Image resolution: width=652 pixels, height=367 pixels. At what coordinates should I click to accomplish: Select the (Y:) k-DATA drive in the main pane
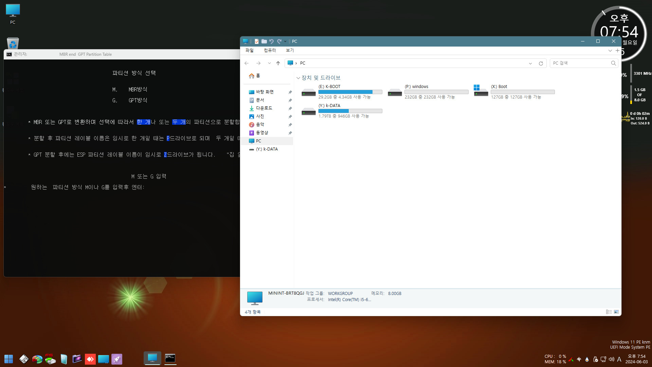(342, 111)
